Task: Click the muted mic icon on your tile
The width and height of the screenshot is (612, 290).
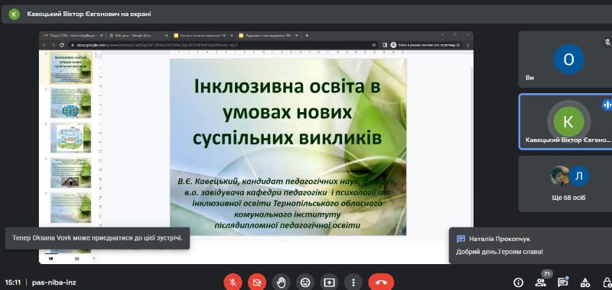Action: [607, 42]
